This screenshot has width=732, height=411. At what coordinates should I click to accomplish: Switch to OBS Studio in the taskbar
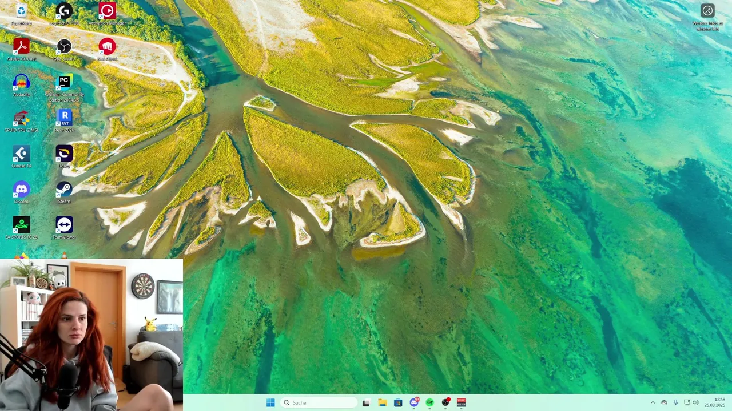click(445, 402)
